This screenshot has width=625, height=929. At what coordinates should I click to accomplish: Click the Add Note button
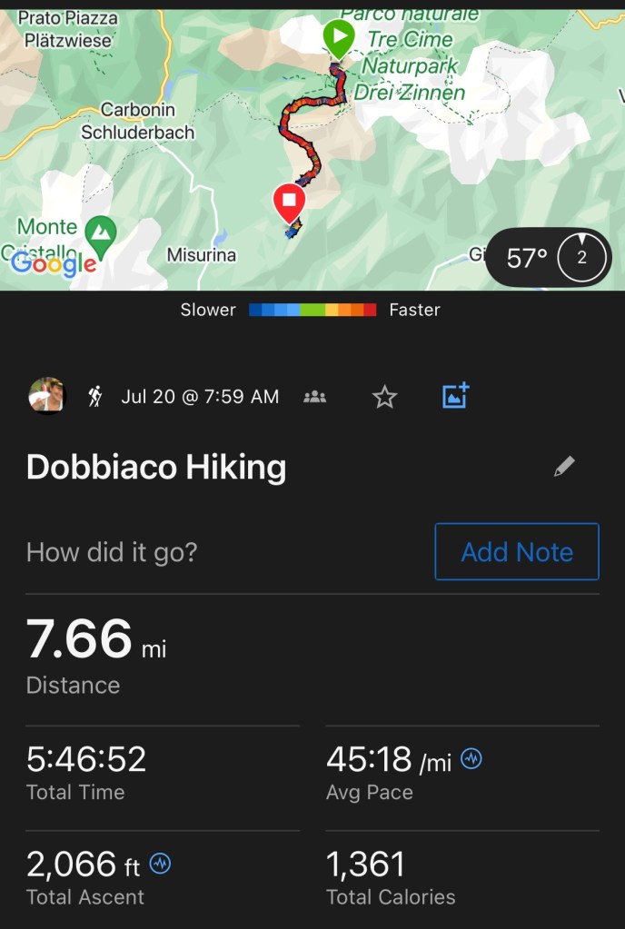point(517,551)
